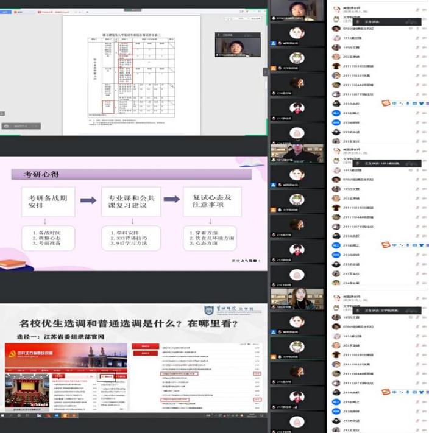The image size is (429, 433).
Task: Click the avatar of participant 214李虹霖
Action: pos(336,283)
